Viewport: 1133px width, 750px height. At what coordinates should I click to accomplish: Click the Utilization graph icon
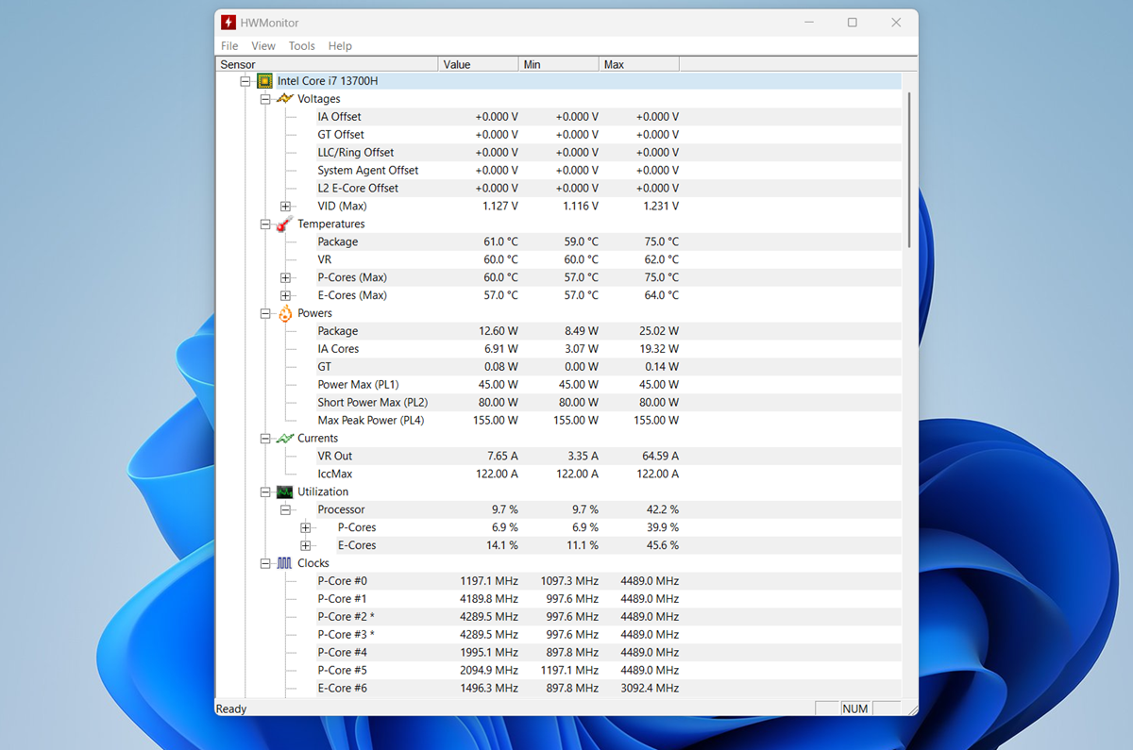[285, 492]
